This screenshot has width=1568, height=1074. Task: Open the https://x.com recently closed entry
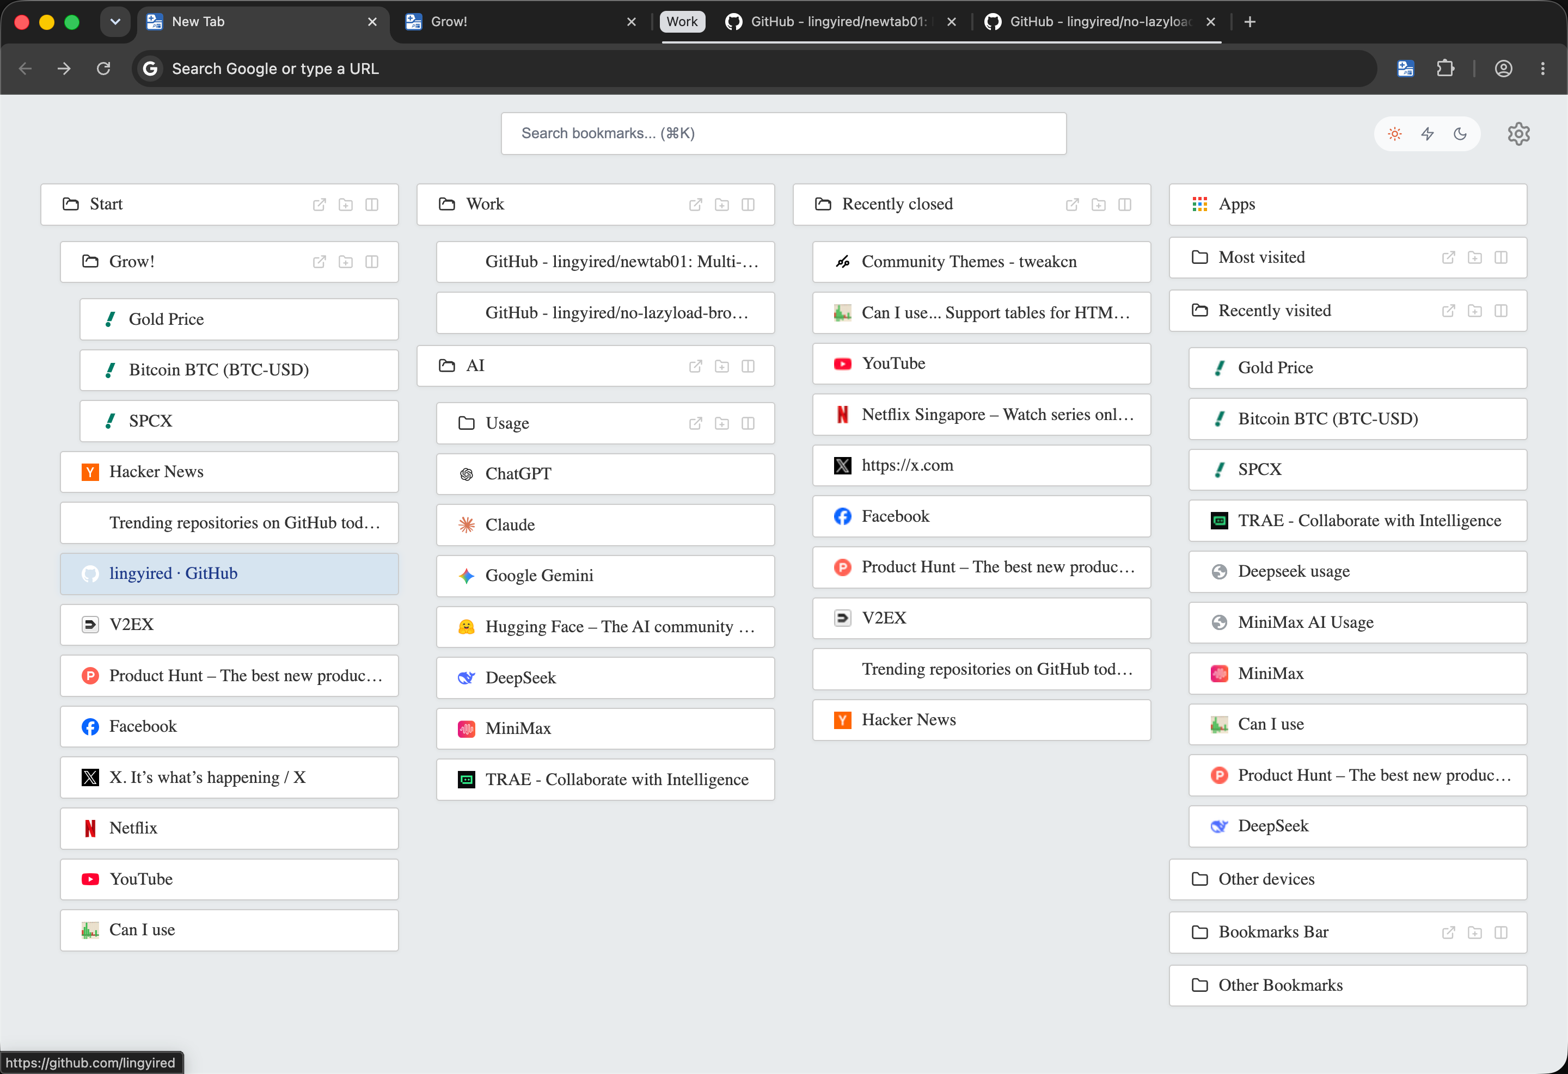(x=982, y=465)
